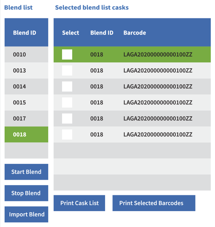Choose blend 0014 from the Blend list

coord(26,86)
